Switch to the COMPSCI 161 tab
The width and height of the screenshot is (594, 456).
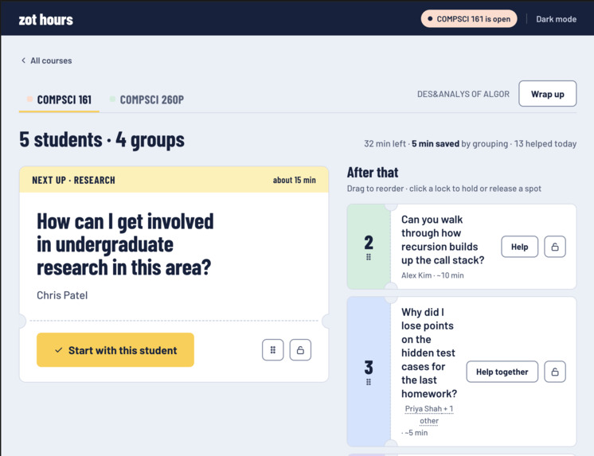pos(60,99)
